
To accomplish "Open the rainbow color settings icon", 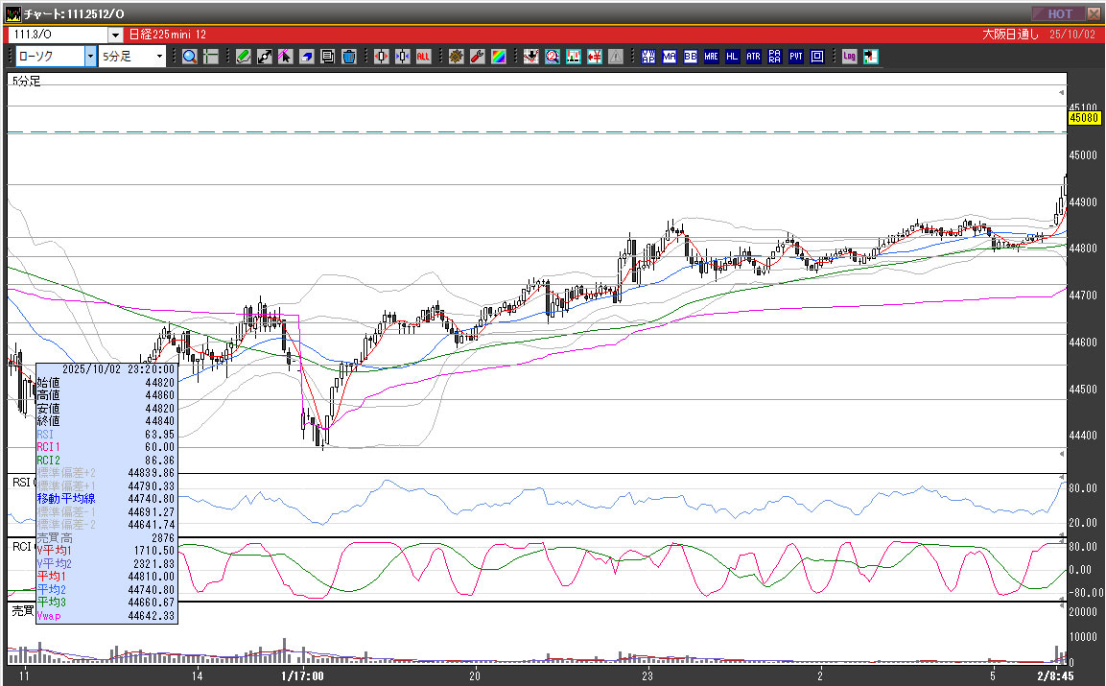I will [x=498, y=57].
